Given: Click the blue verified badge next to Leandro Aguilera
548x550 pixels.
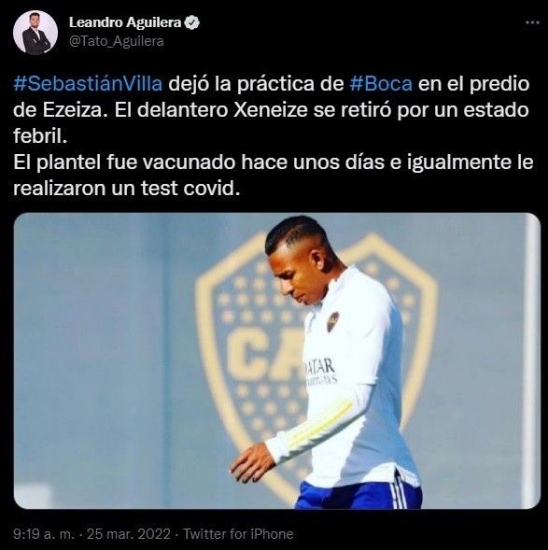Looking at the screenshot, I should click(x=191, y=22).
